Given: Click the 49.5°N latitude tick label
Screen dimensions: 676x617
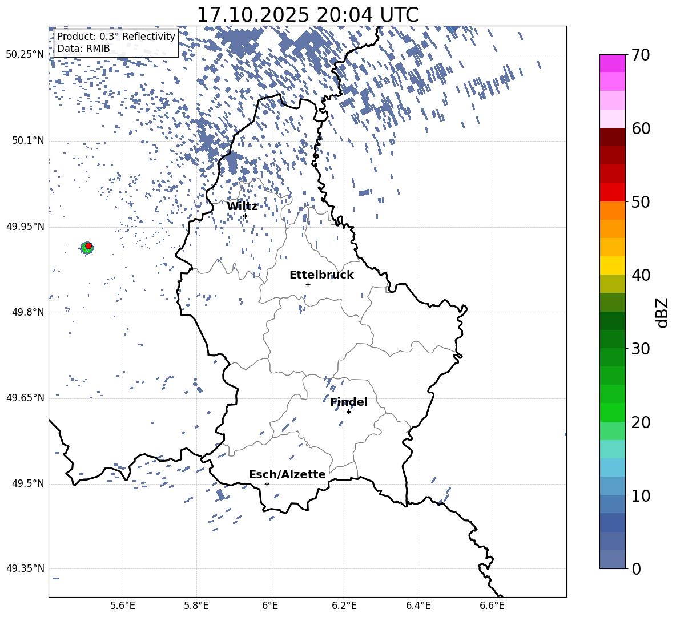Looking at the screenshot, I should pyautogui.click(x=28, y=483).
